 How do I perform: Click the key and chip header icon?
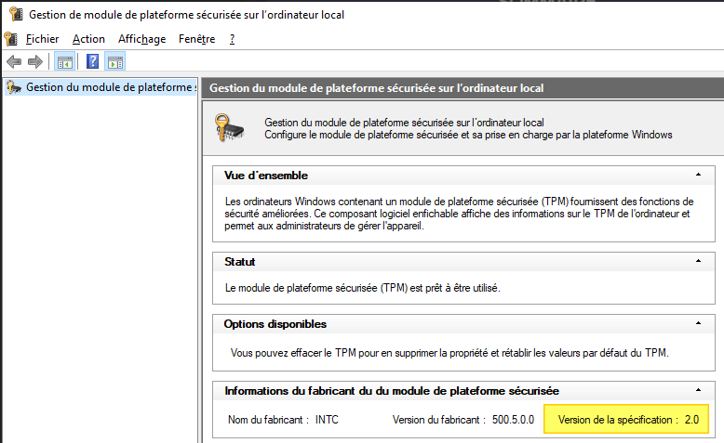tap(230, 127)
